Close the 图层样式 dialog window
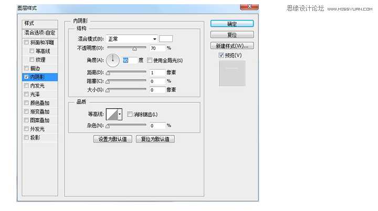 (247, 8)
